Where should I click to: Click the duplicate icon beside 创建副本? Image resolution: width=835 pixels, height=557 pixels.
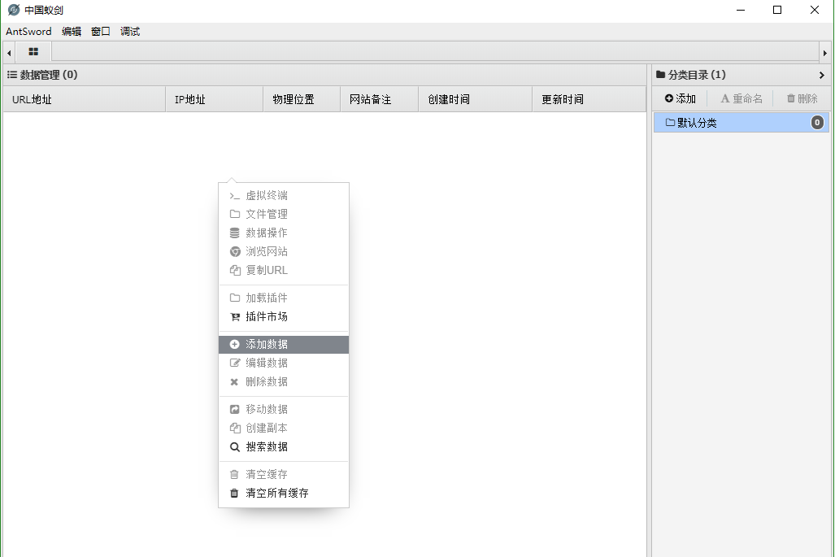[x=235, y=429]
